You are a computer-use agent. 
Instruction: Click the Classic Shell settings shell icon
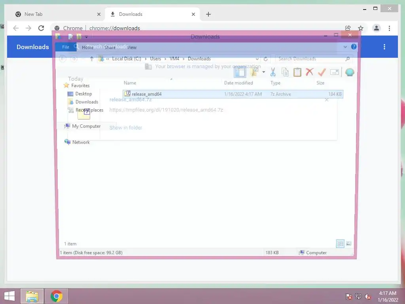[350, 72]
